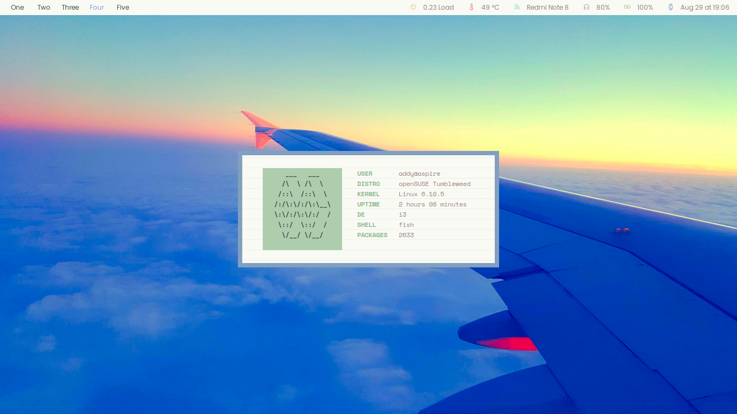Click the green ASCII logo in terminal

click(x=302, y=209)
